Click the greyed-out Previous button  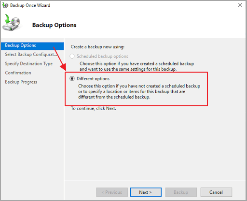point(112,192)
